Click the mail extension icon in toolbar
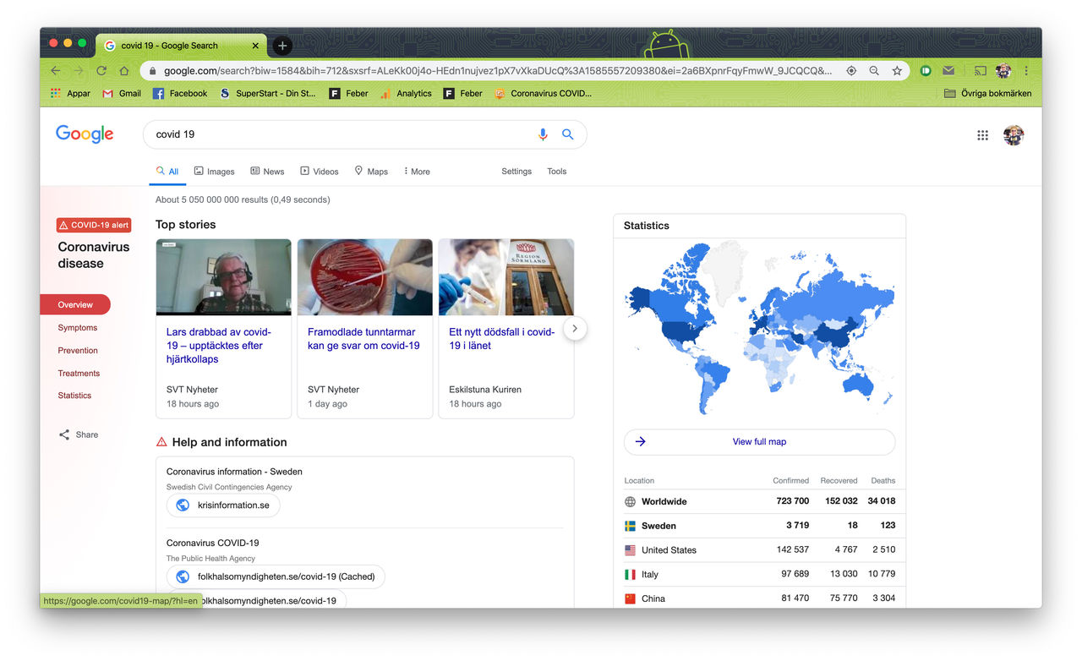 tap(948, 71)
